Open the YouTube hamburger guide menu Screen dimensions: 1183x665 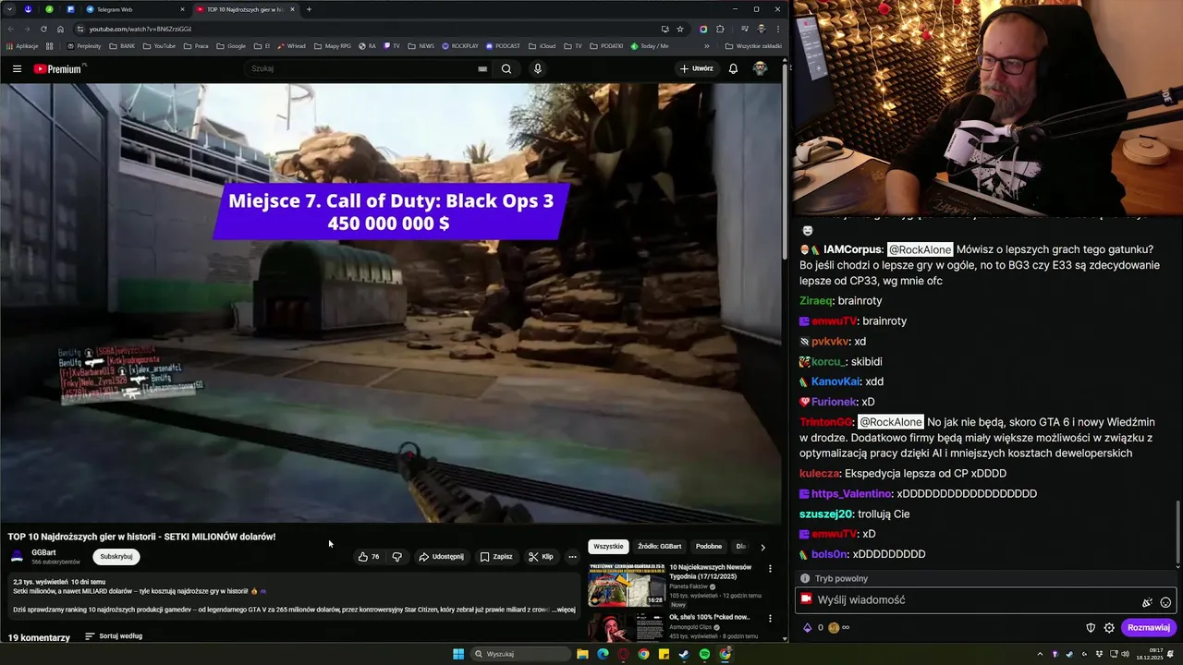(17, 68)
